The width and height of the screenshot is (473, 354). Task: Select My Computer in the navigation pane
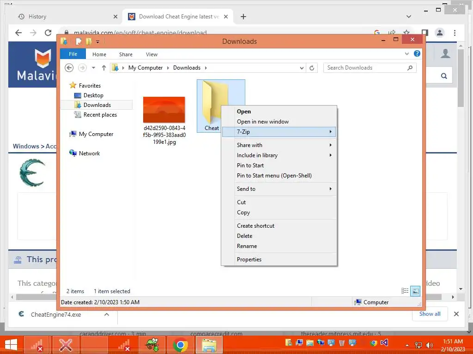coord(96,134)
